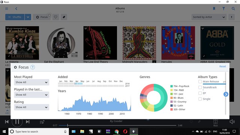240x135 pixels.
Task: Click highlighted Apr-May 2018 added range
Action: click(x=79, y=84)
